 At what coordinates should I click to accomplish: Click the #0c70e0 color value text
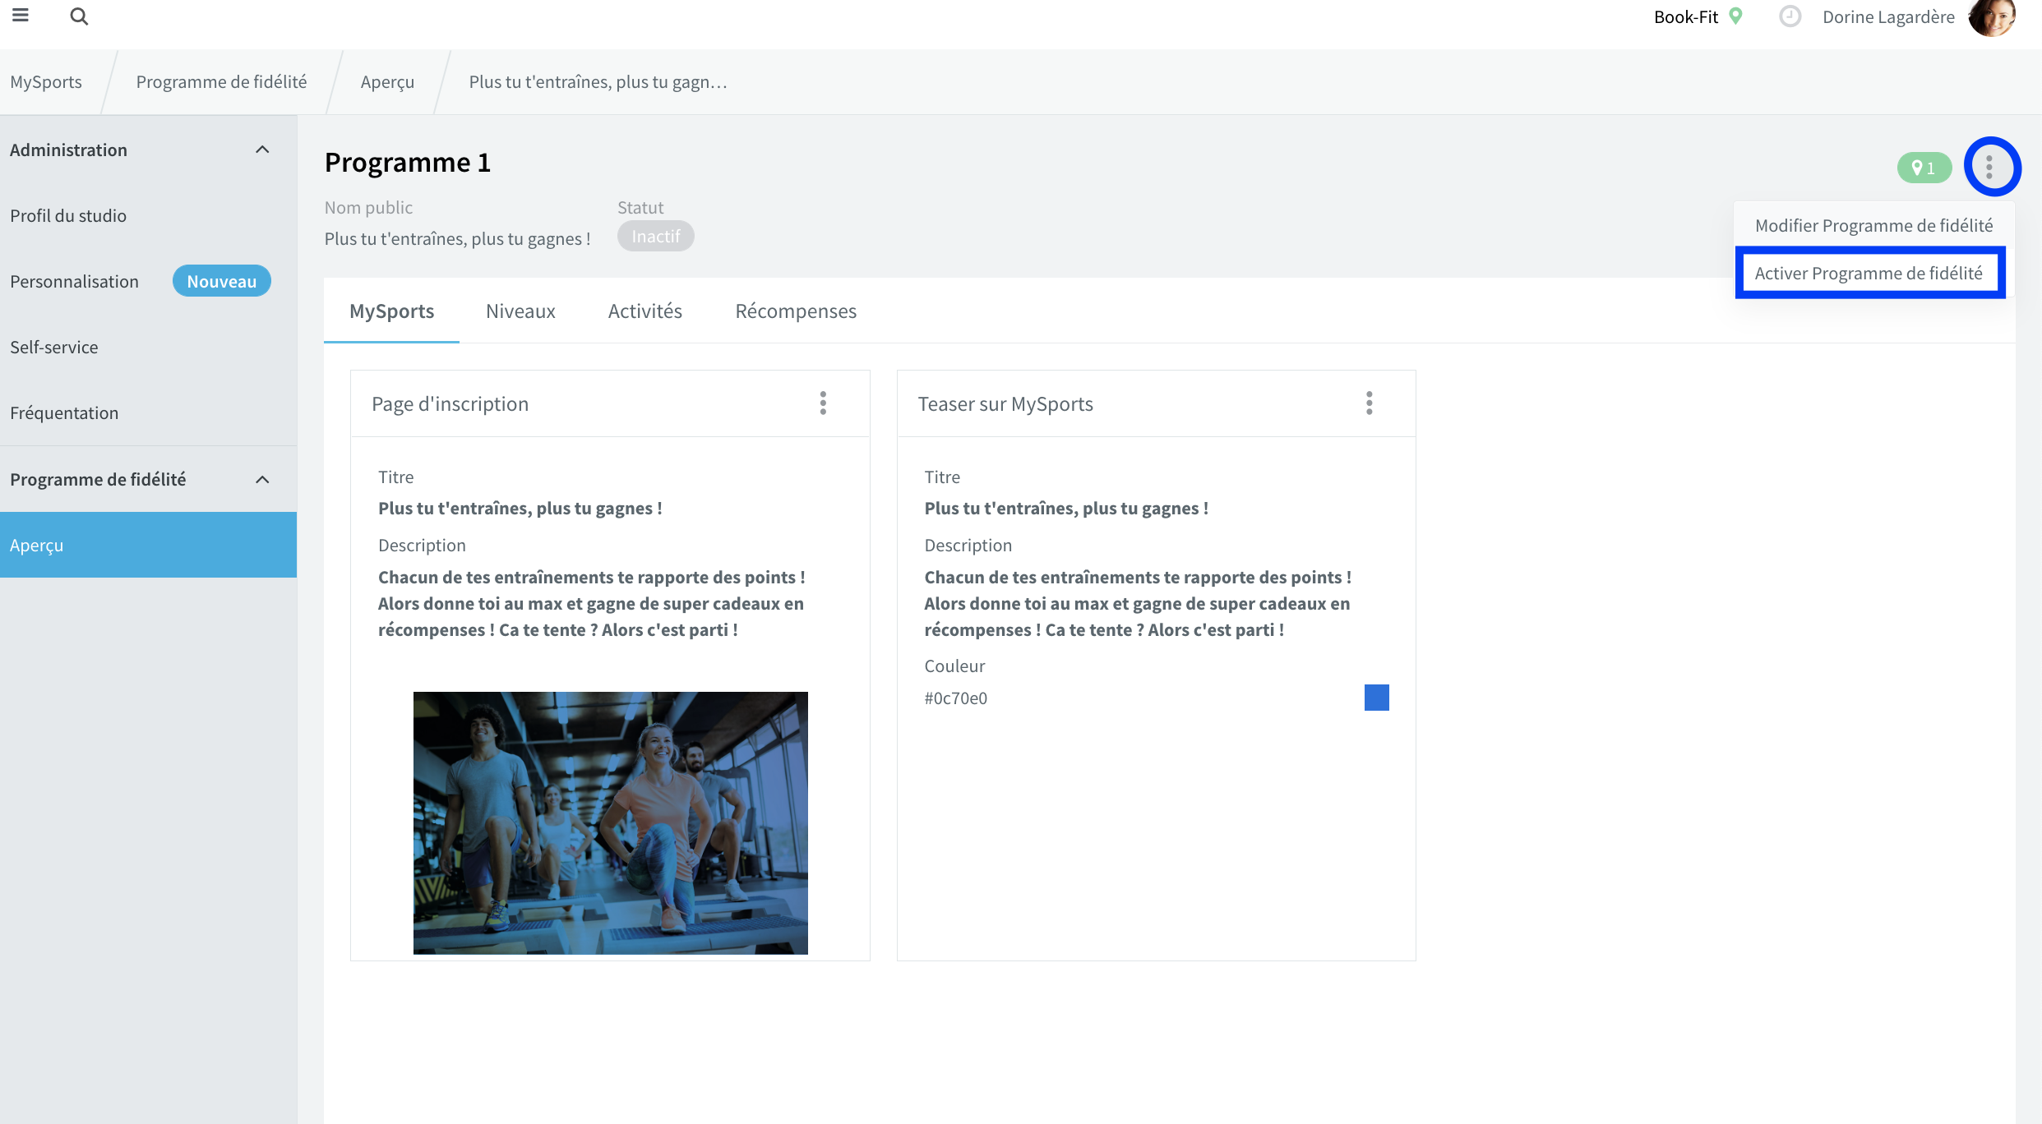[x=955, y=698]
